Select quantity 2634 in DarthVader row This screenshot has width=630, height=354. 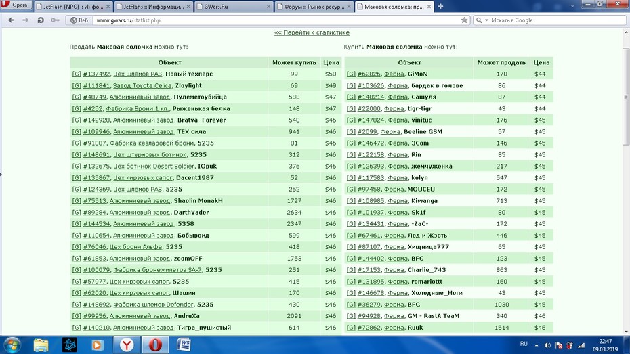(x=294, y=213)
